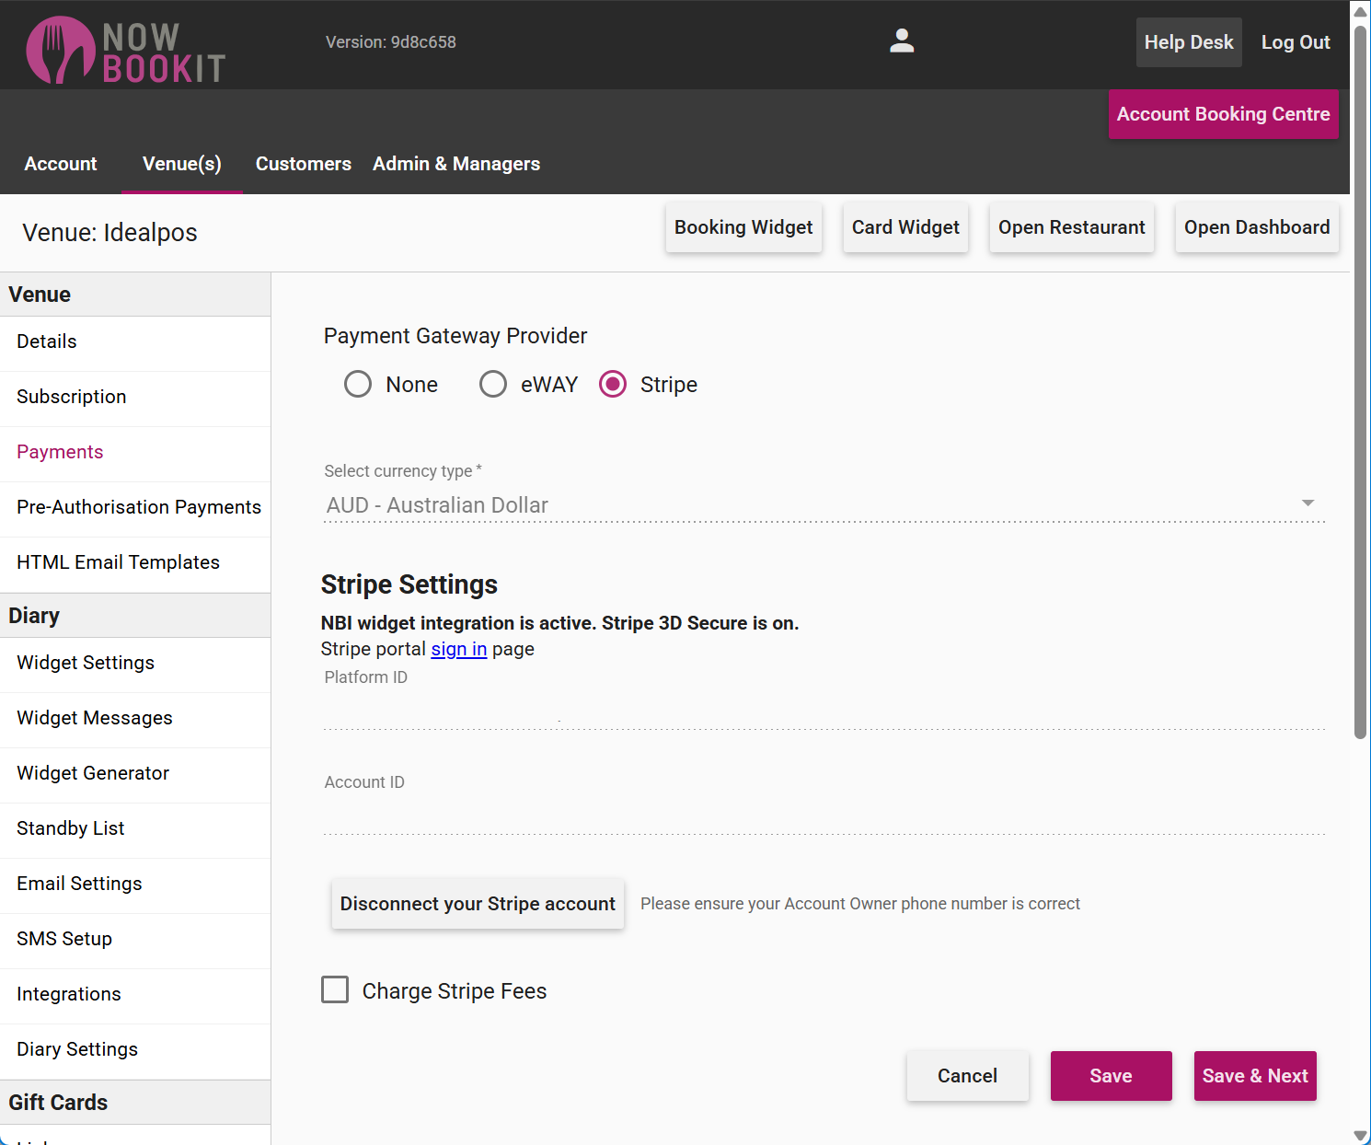1371x1145 pixels.
Task: Open Widget Generator from the Diary menu
Action: (93, 773)
